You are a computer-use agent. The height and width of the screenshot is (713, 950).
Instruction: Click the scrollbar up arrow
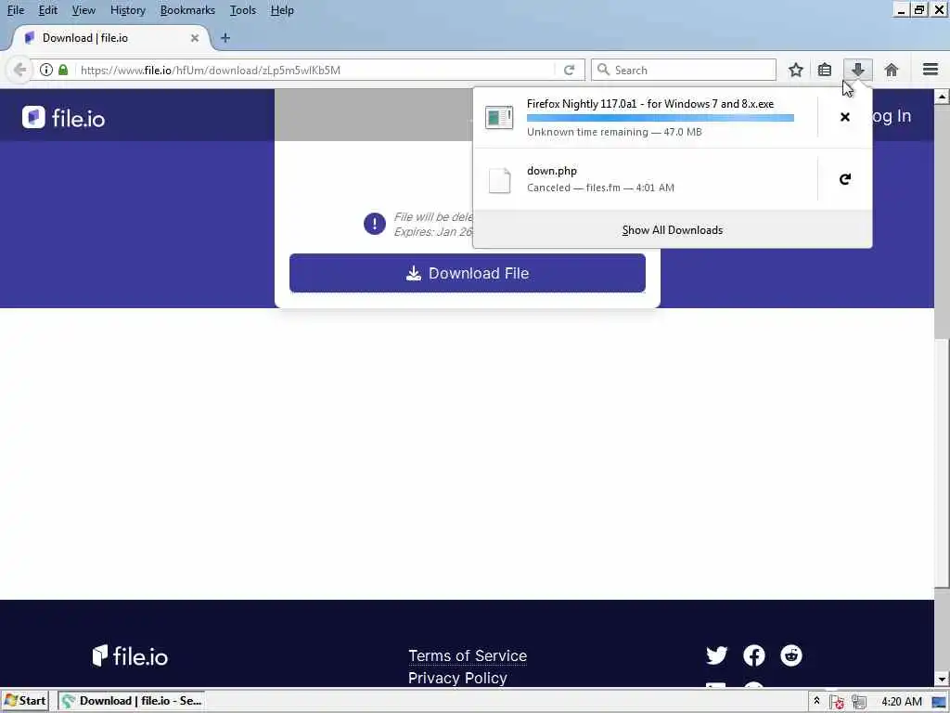pos(942,97)
